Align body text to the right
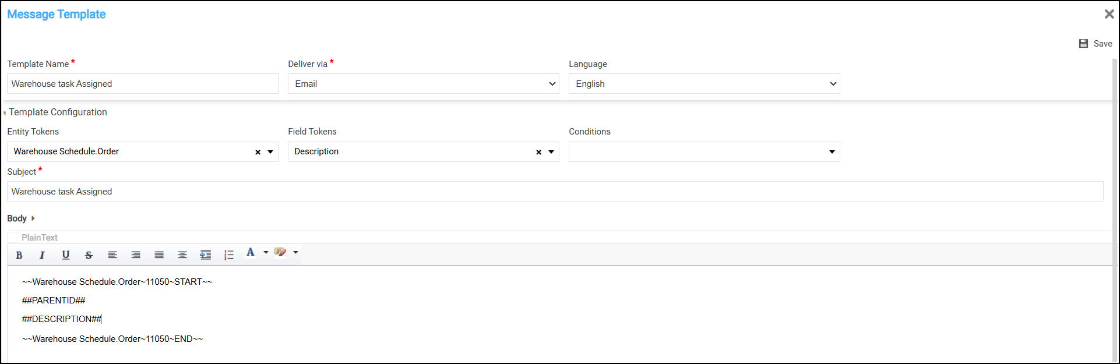The height and width of the screenshot is (364, 1120). (136, 255)
